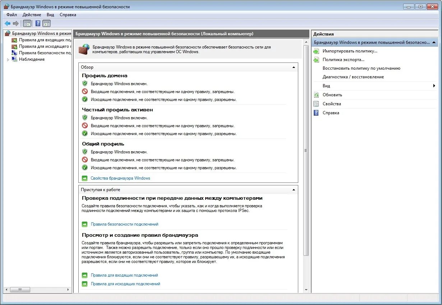Click the green arrow beside Правила безопасности подключений

pos(85,224)
